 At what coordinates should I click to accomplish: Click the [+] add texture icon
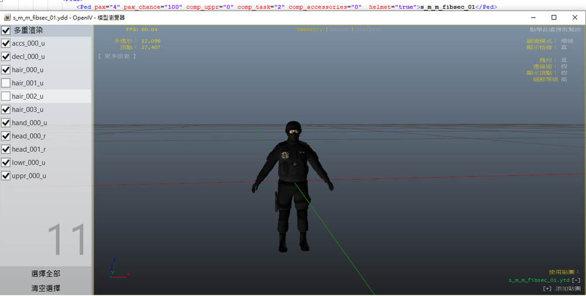pos(547,288)
